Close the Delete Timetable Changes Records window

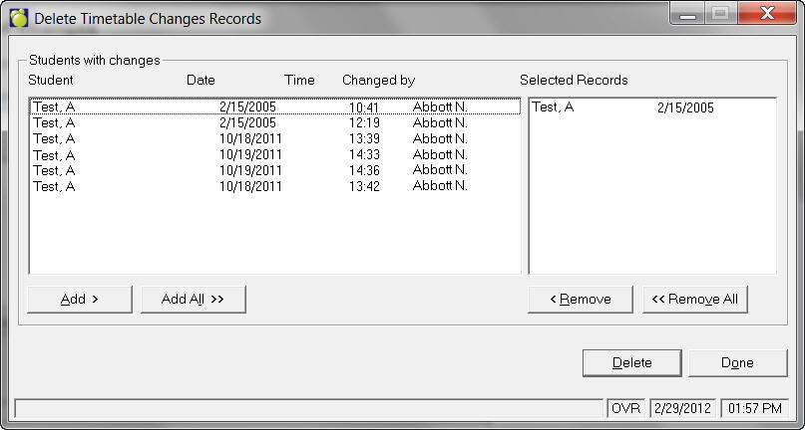768,15
